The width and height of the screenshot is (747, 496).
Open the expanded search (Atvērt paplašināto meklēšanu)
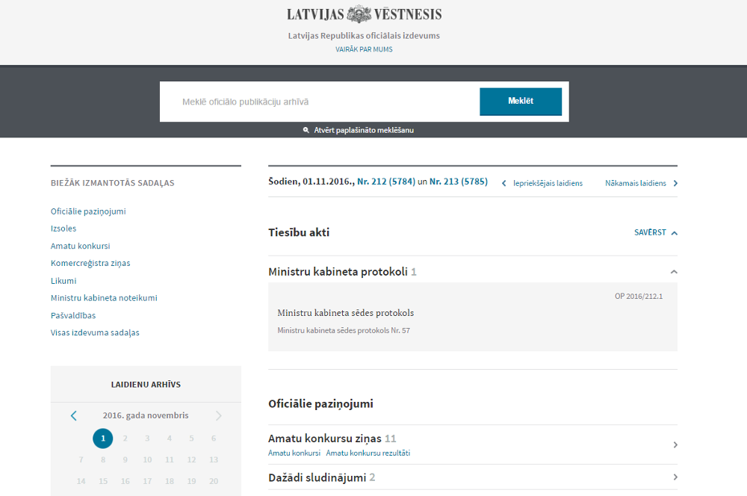(x=359, y=130)
